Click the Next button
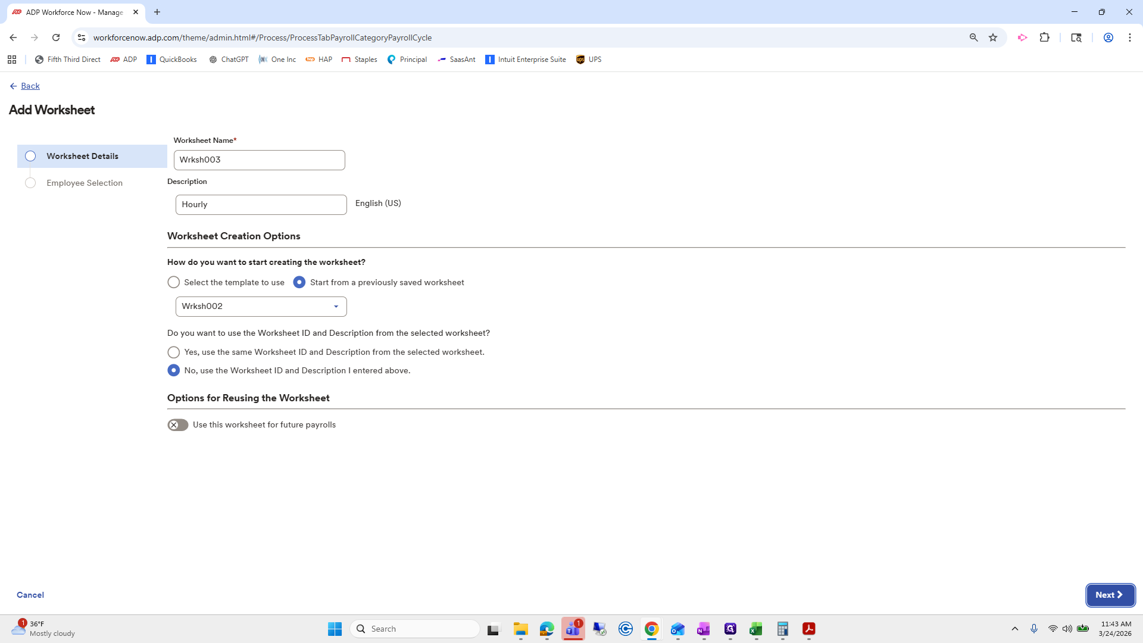The image size is (1143, 643). (x=1110, y=595)
